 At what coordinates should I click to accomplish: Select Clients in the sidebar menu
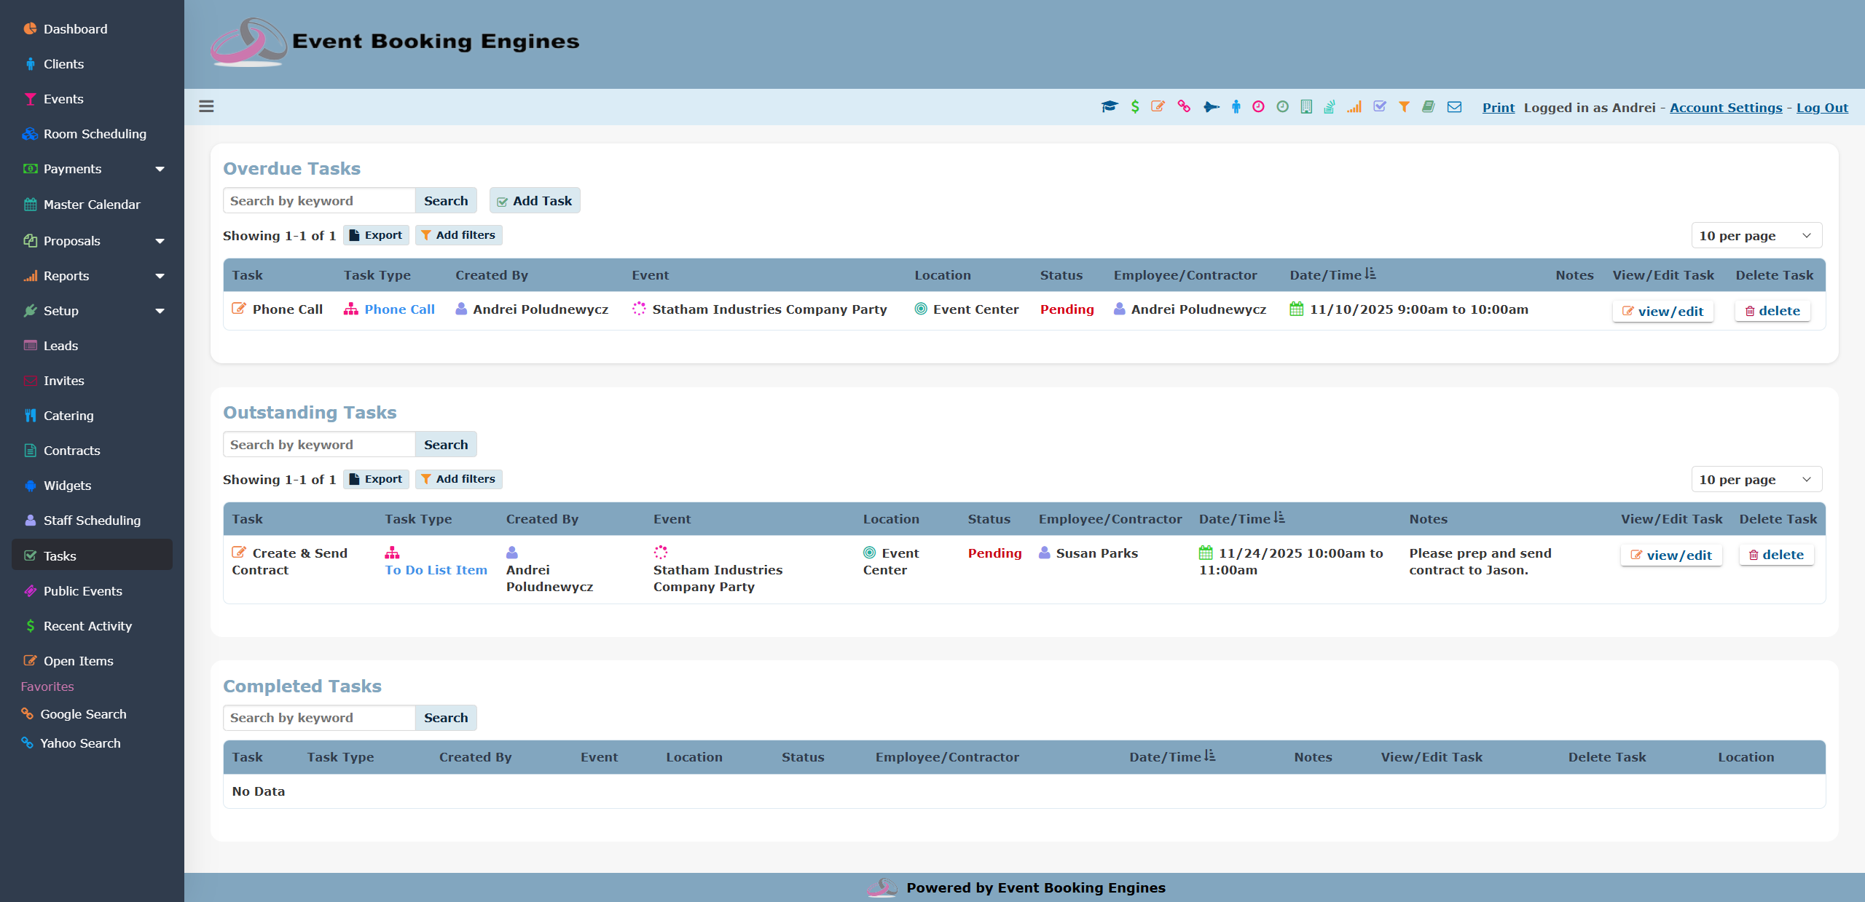click(62, 64)
